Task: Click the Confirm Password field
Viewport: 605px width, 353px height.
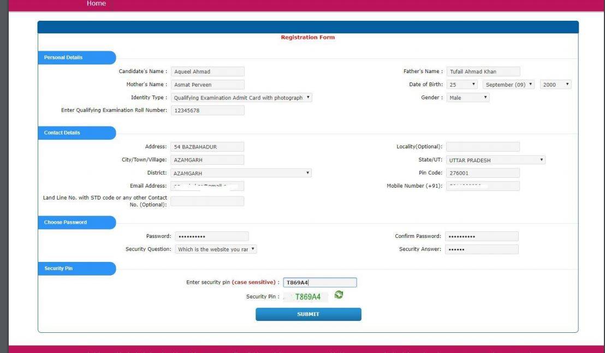Action: [482, 236]
